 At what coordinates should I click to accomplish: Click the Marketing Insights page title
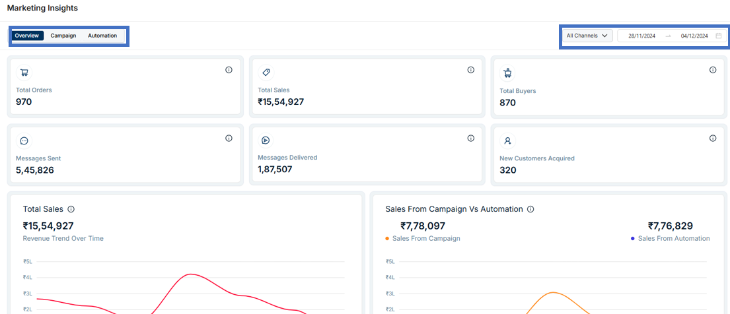pyautogui.click(x=42, y=8)
